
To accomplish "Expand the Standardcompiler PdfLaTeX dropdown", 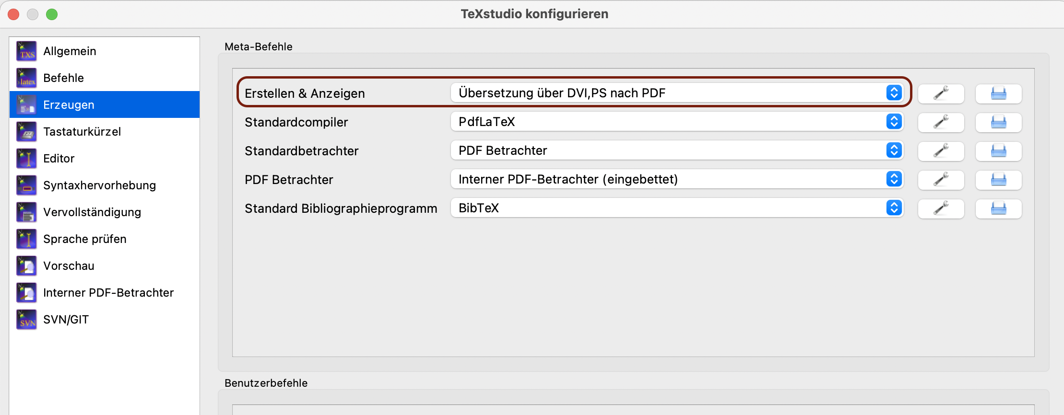I will [676, 122].
